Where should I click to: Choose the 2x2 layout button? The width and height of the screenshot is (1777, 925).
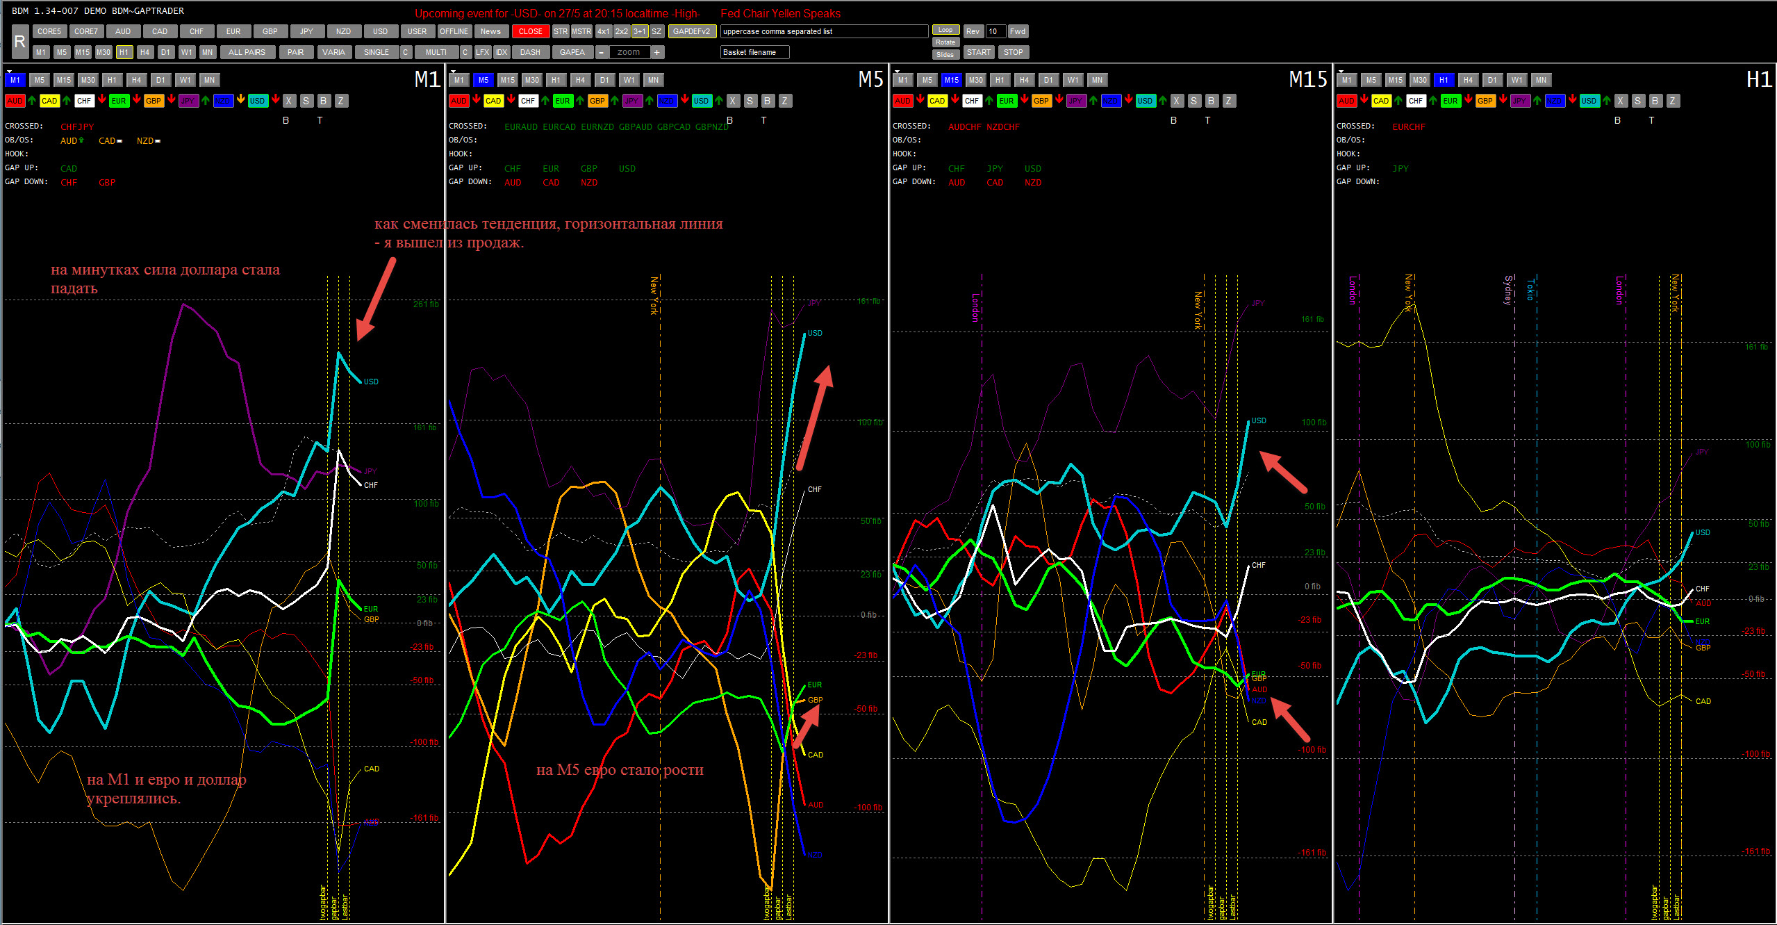click(x=622, y=31)
